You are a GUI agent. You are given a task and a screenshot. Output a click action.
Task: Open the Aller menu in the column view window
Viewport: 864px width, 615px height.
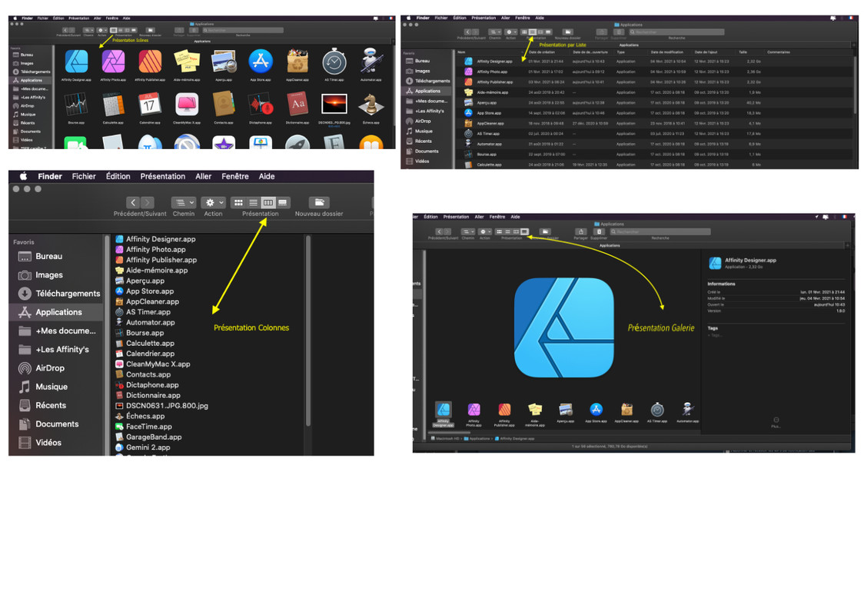(x=204, y=176)
